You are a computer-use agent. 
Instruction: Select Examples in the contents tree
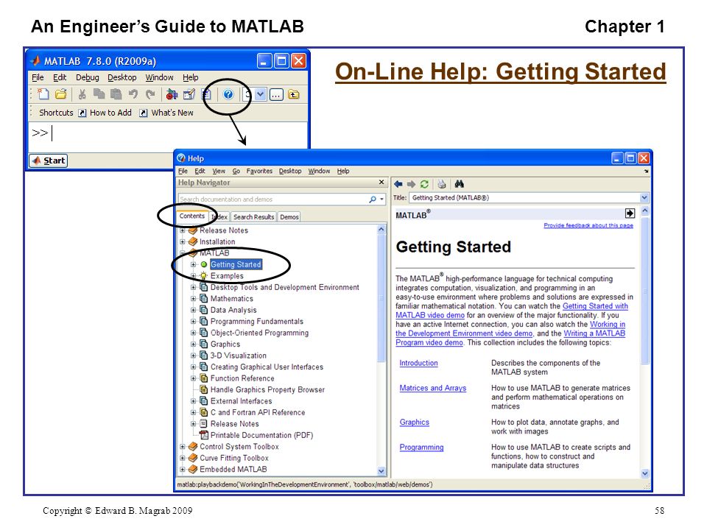227,276
